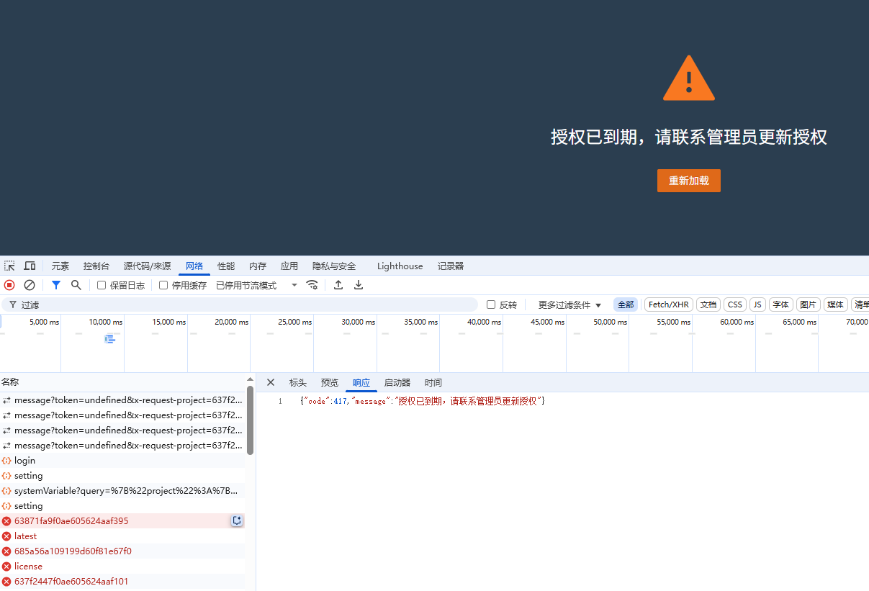Select the failed latest request
This screenshot has height=591, width=869.
(x=122, y=536)
